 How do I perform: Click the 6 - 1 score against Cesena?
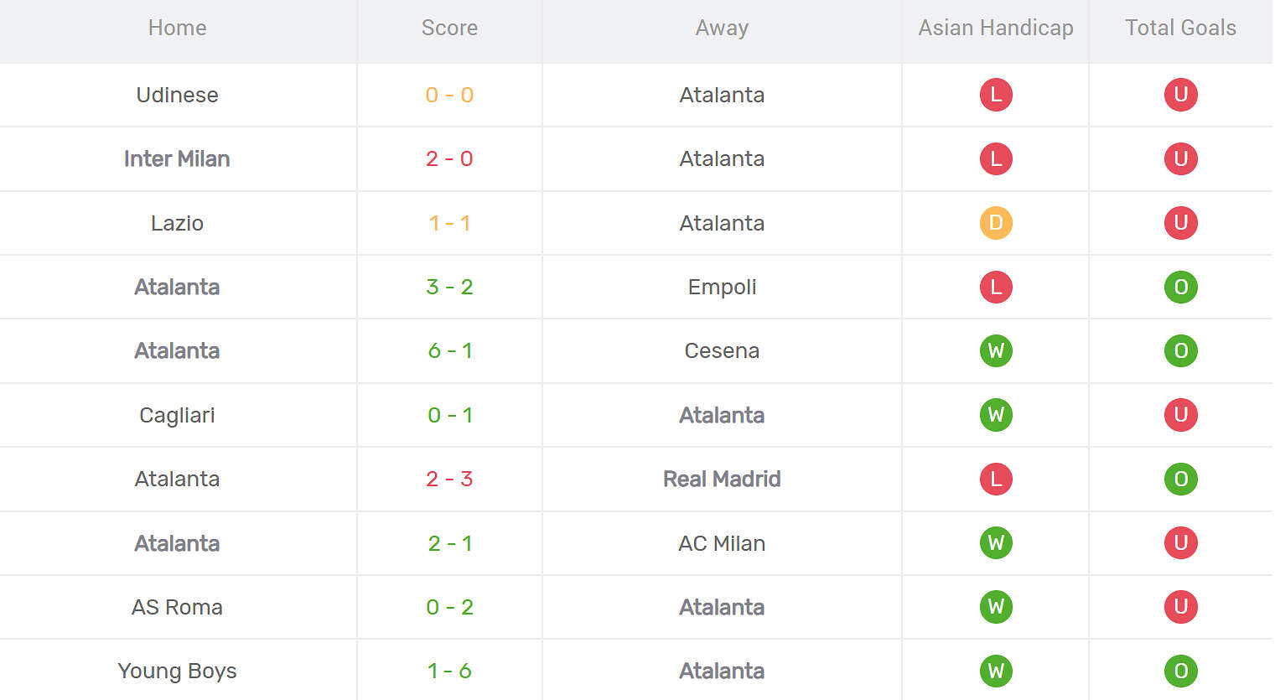pyautogui.click(x=449, y=350)
